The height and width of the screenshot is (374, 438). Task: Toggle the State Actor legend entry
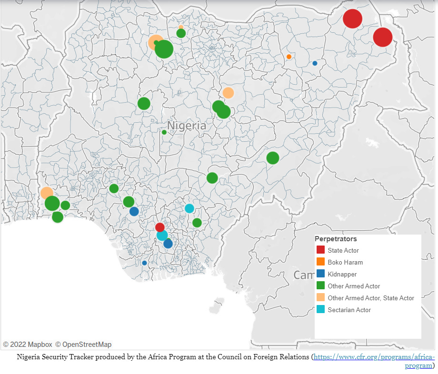click(x=343, y=250)
